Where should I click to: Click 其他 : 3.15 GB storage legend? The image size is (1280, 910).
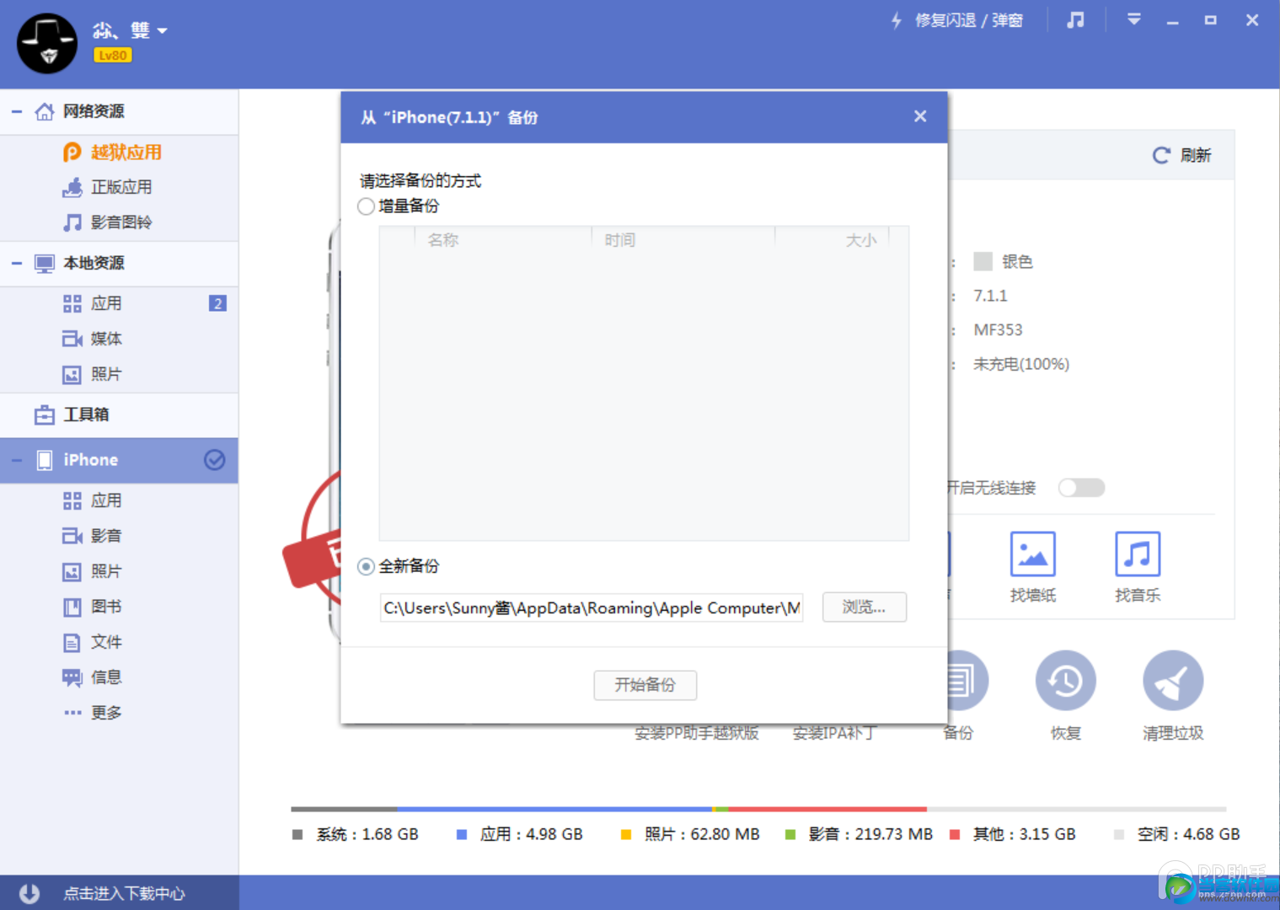coord(1013,834)
